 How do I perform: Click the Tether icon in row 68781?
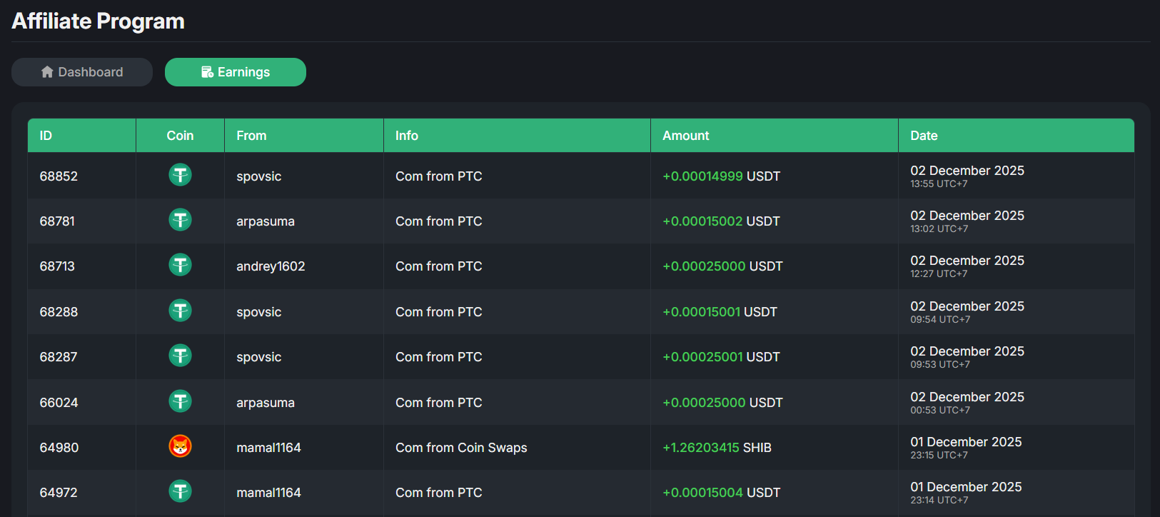point(180,220)
